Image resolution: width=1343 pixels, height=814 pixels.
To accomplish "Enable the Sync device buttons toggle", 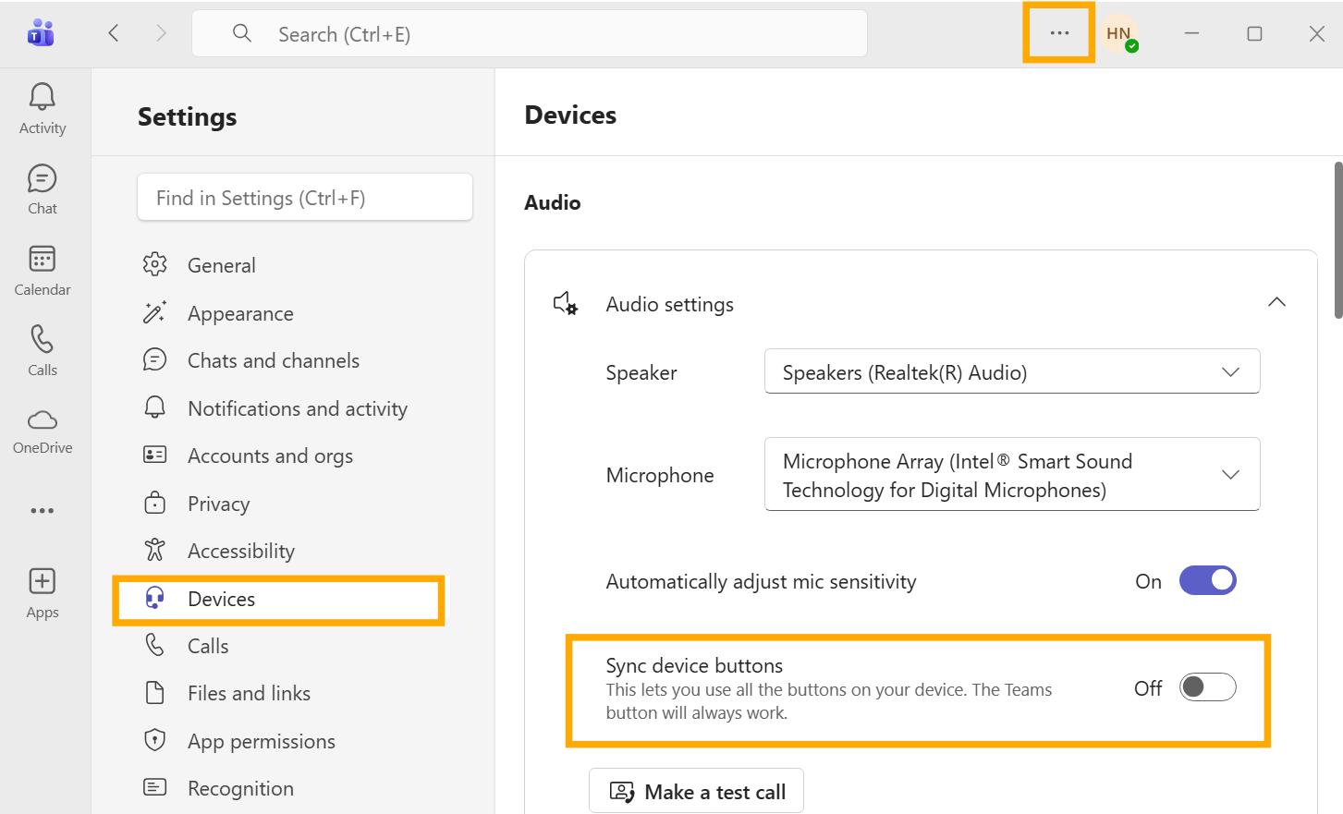I will pos(1207,687).
